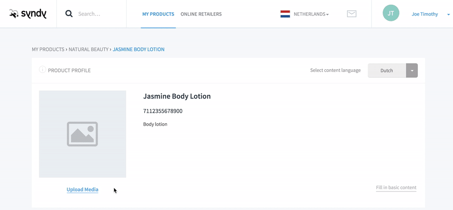The width and height of the screenshot is (453, 210).
Task: Open the Joe Timothy account menu arrow
Action: 448,14
